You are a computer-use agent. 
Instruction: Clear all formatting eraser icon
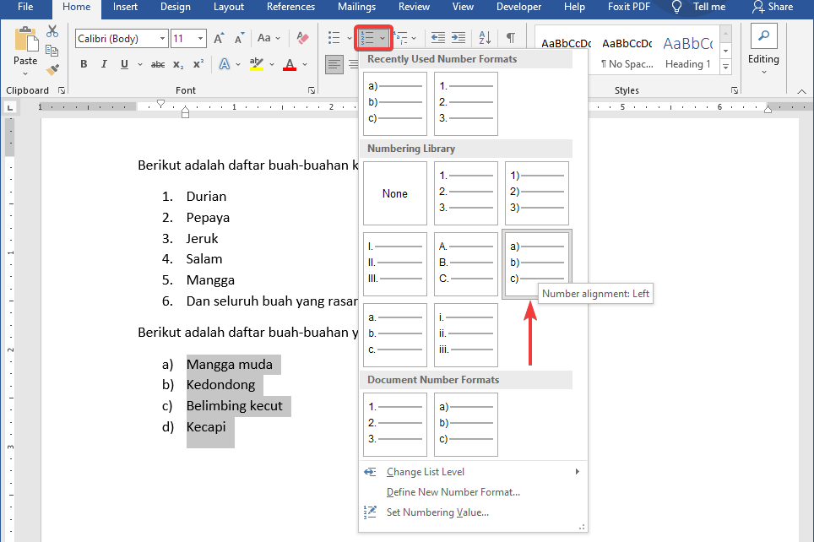pyautogui.click(x=302, y=38)
